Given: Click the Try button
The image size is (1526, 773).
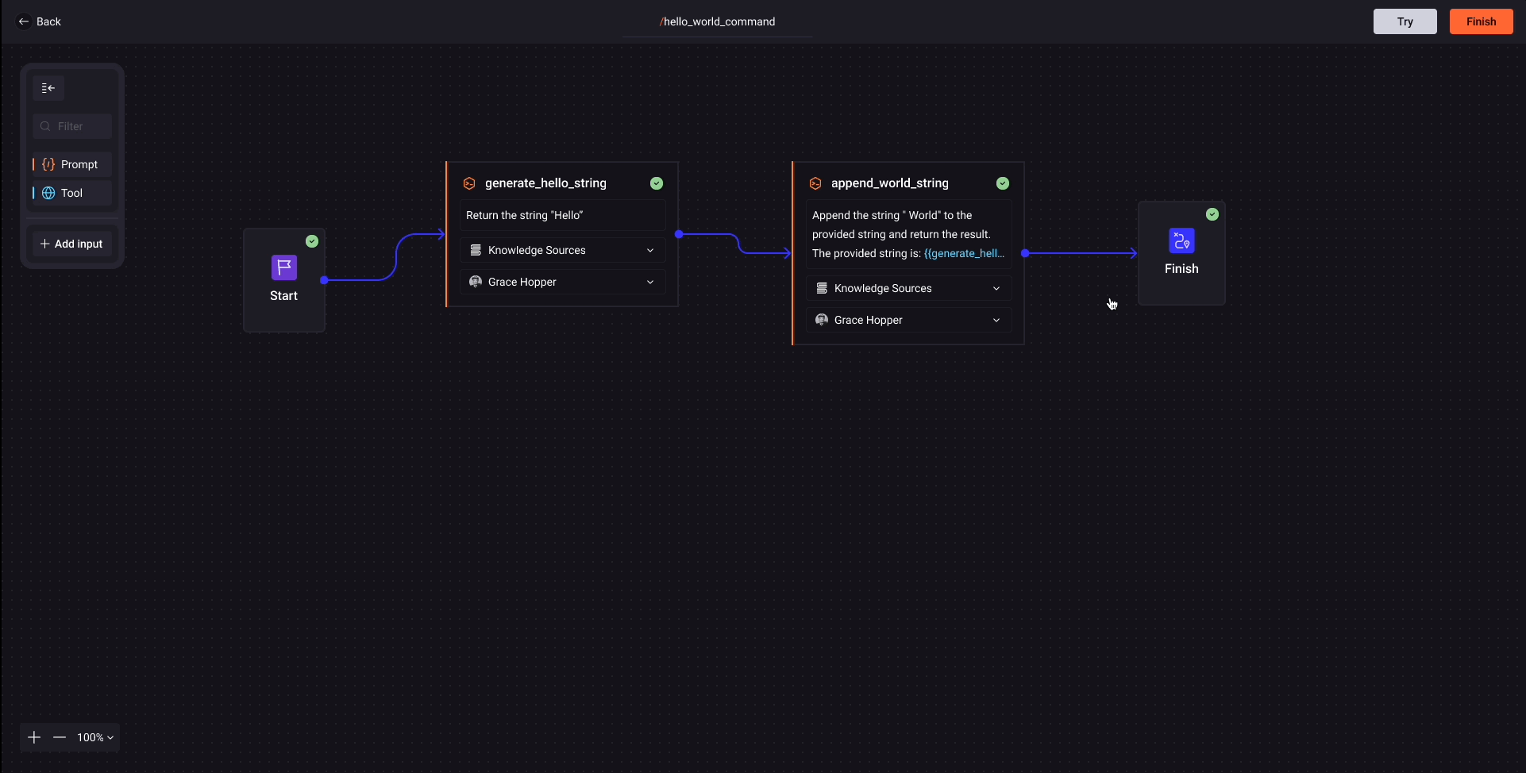Looking at the screenshot, I should tap(1405, 21).
